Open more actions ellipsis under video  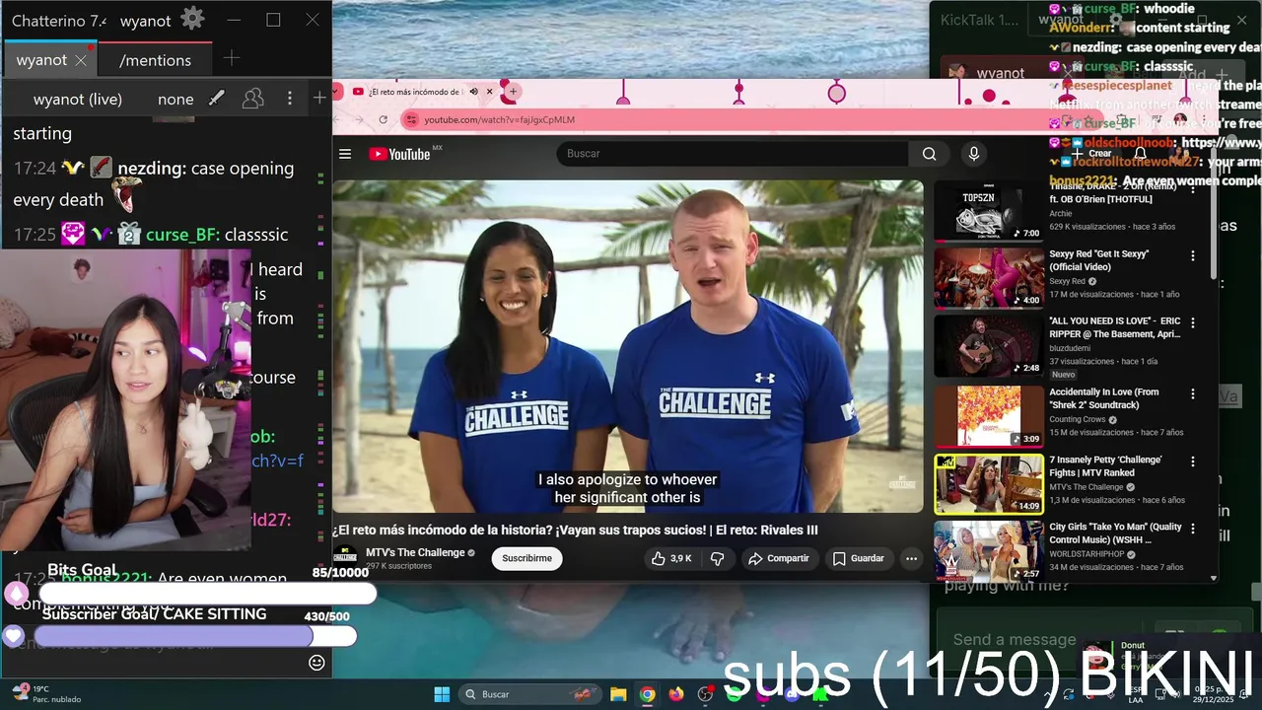point(911,558)
